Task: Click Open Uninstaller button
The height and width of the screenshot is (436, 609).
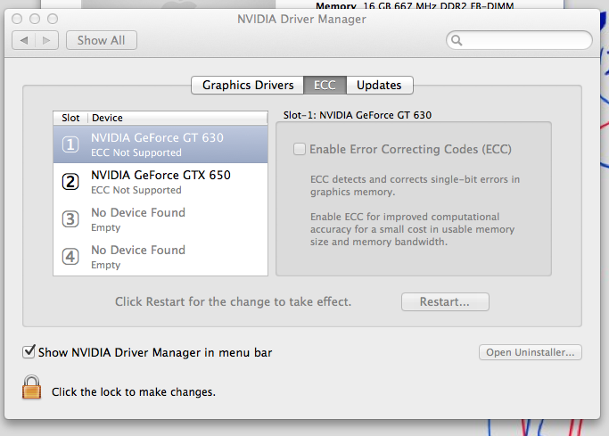Action: tap(531, 352)
